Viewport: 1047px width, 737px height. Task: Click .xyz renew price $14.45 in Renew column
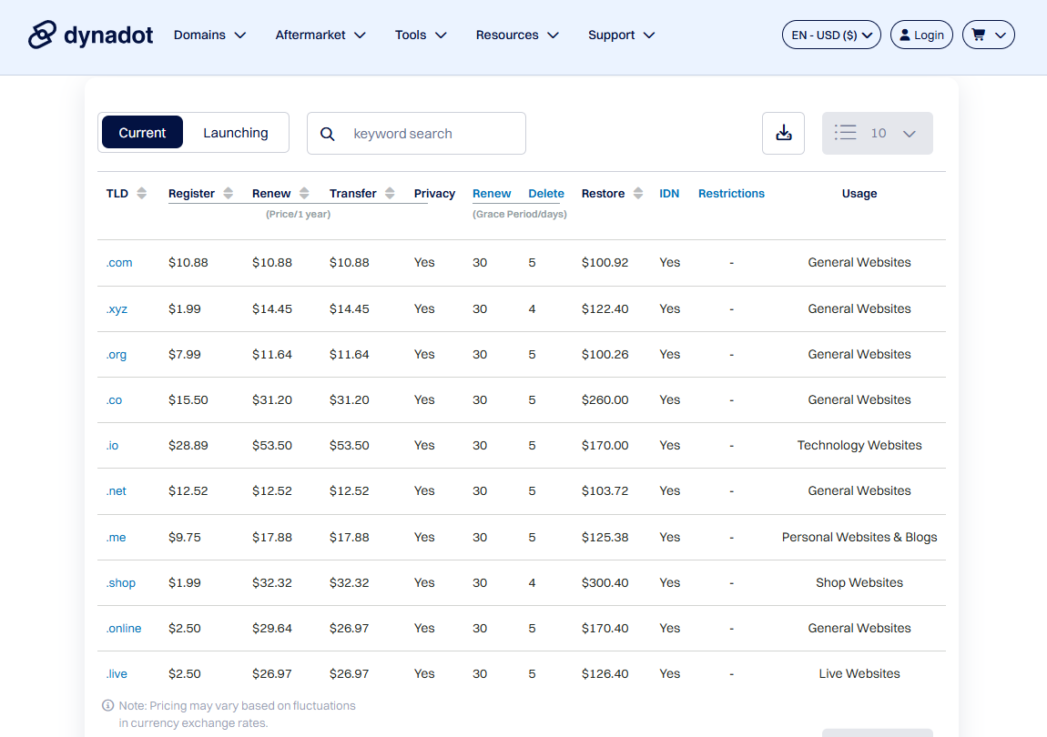(272, 308)
